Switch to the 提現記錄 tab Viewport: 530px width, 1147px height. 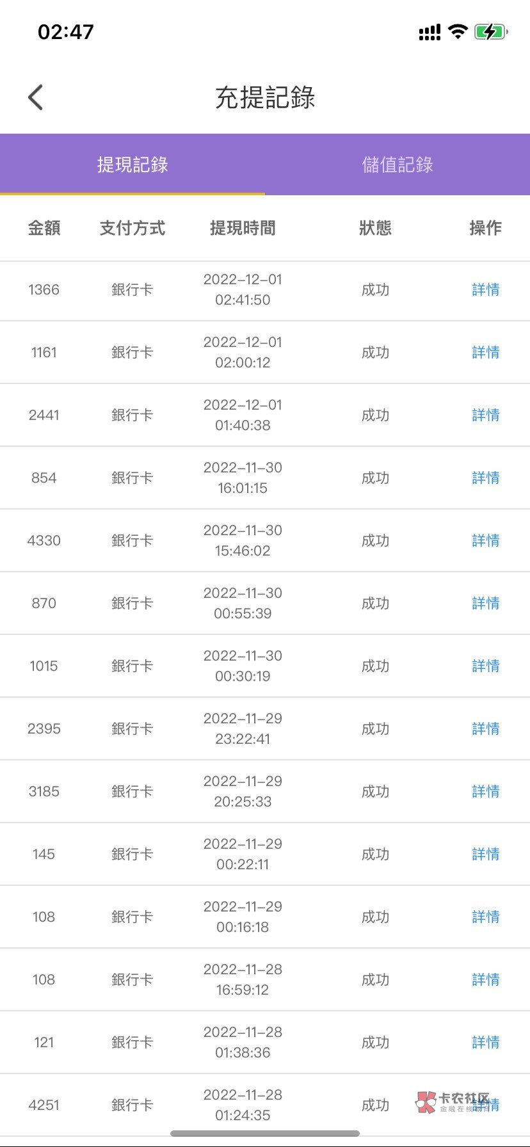pos(132,164)
